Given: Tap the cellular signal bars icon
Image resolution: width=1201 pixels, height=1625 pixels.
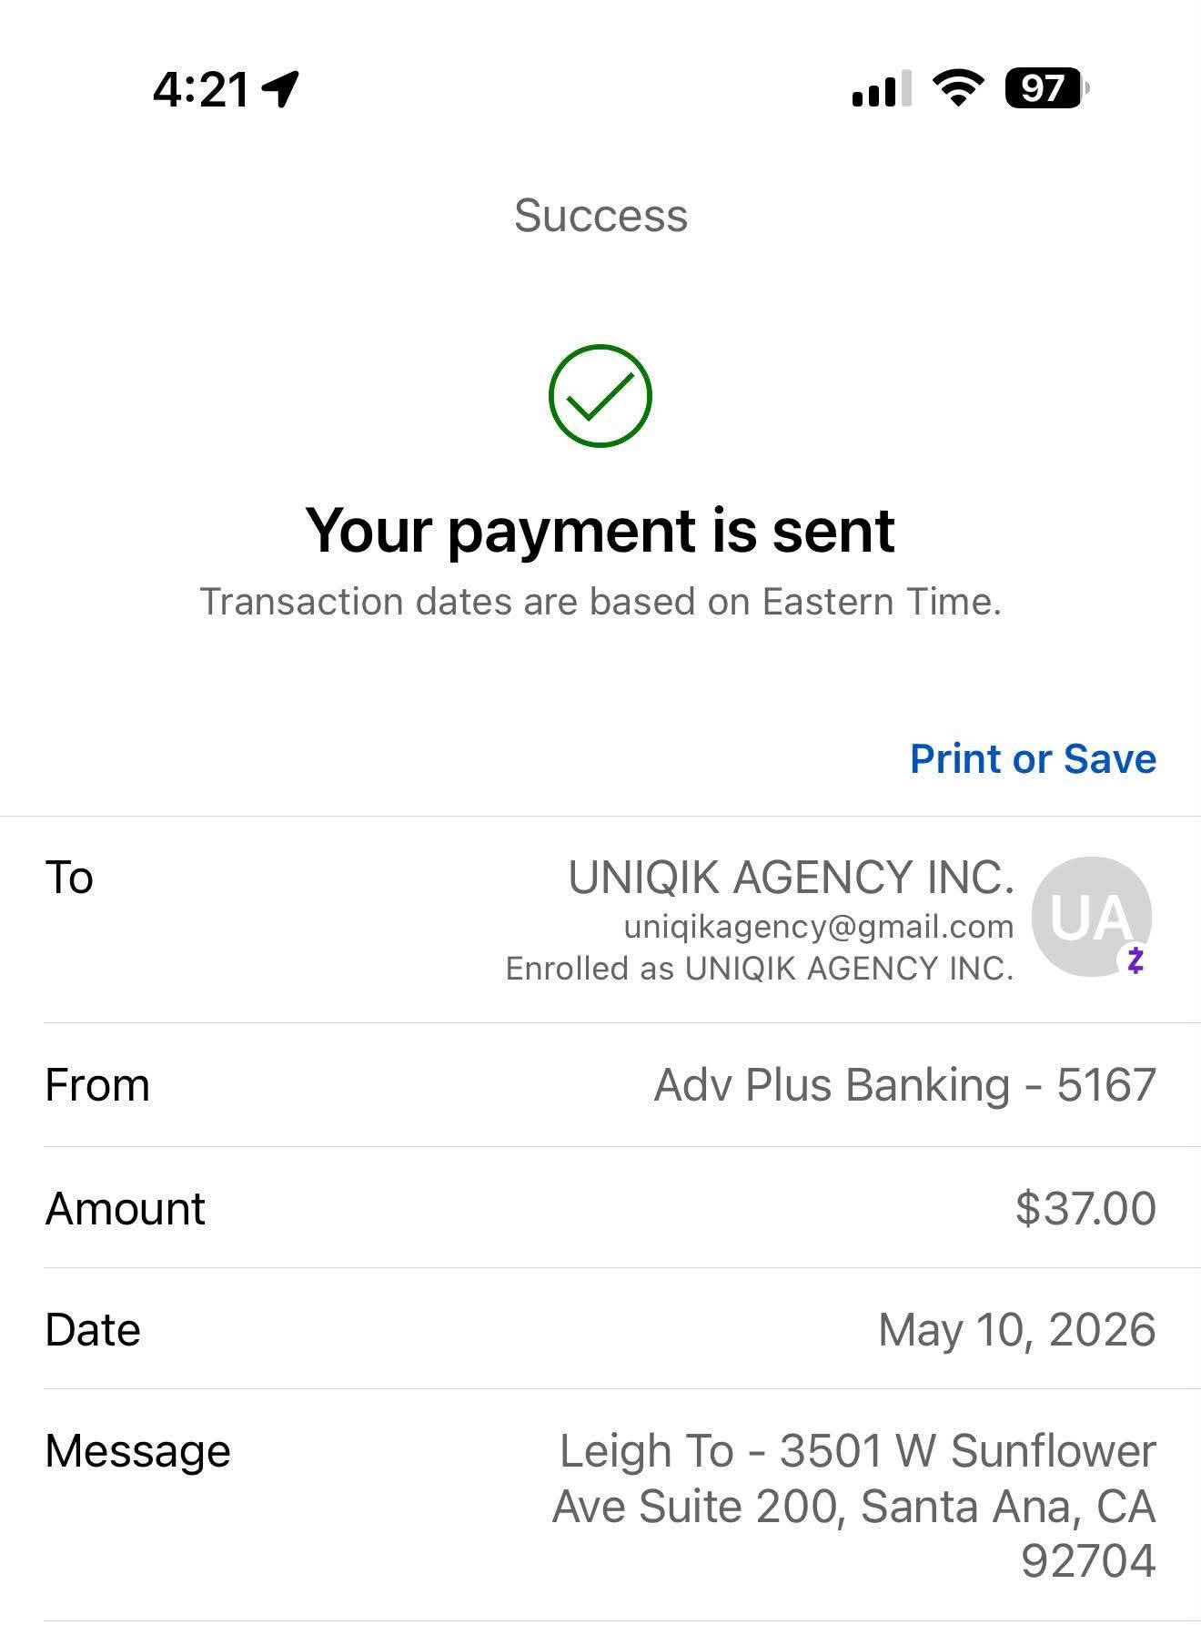Looking at the screenshot, I should (881, 88).
